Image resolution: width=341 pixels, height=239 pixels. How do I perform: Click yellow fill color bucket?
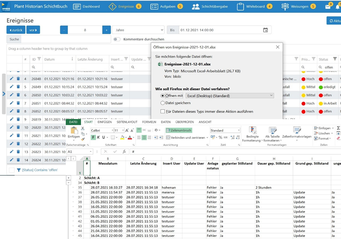pyautogui.click(x=122, y=138)
